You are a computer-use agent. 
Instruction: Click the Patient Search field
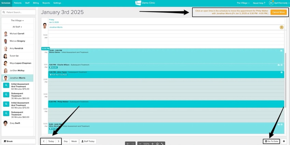[x=18, y=12]
